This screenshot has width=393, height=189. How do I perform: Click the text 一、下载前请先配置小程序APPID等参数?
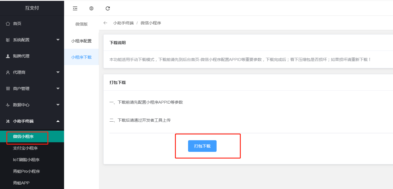146,102
